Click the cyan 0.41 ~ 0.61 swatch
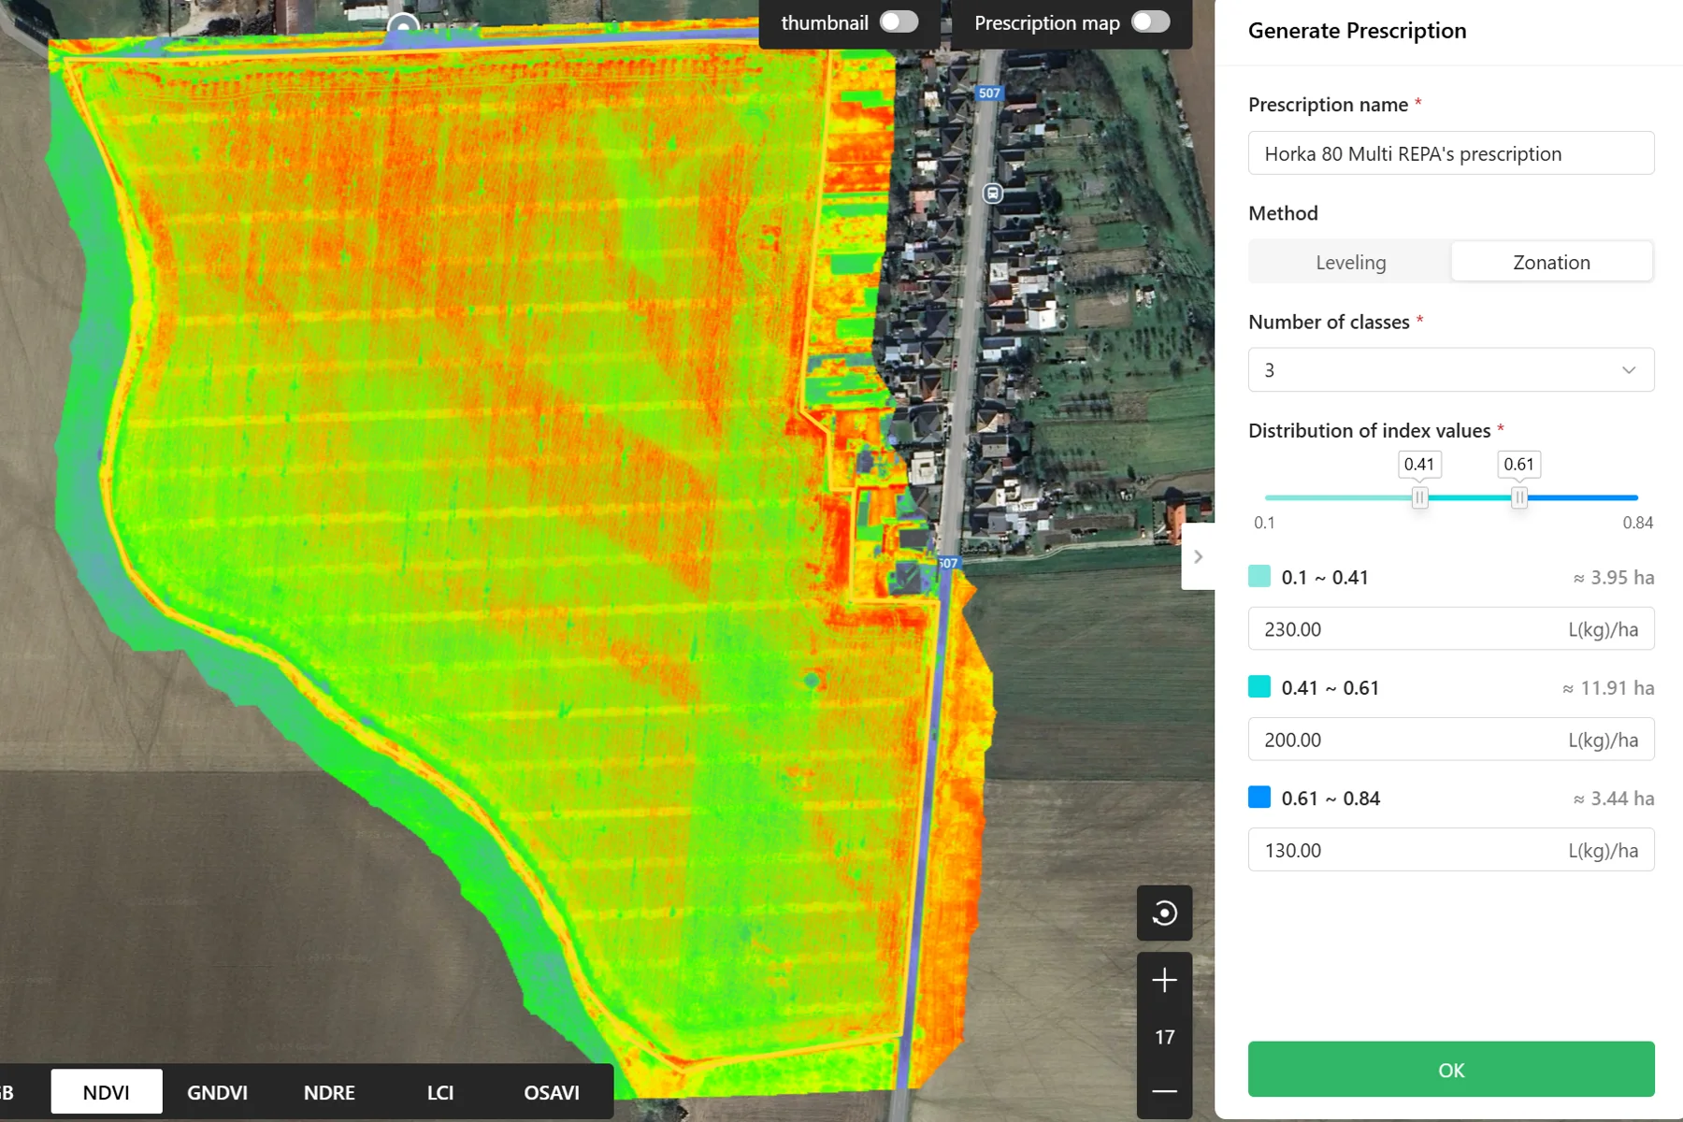This screenshot has width=1683, height=1122. tap(1259, 686)
